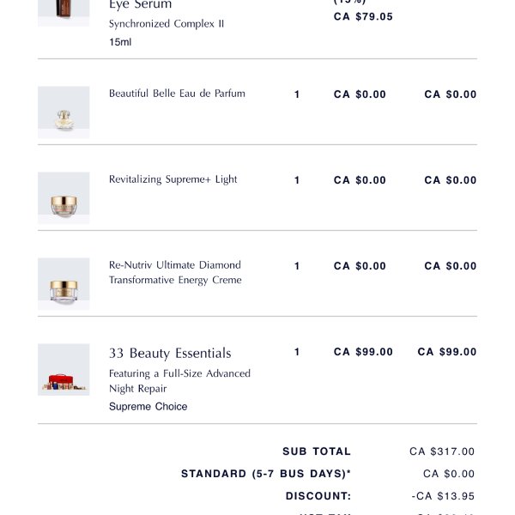
Task: Click the Eye Serum product thumbnail
Action: tap(64, 12)
